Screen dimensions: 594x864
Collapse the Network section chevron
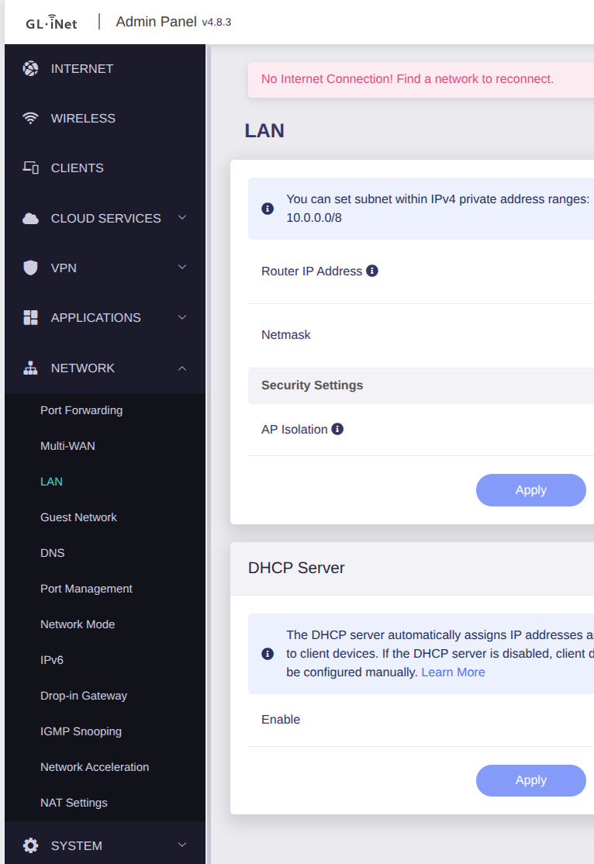(182, 368)
